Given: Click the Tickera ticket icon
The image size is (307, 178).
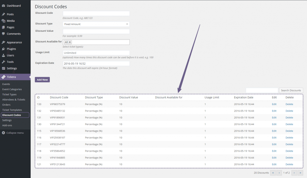Looking at the screenshot, I should pyautogui.click(x=3, y=77).
